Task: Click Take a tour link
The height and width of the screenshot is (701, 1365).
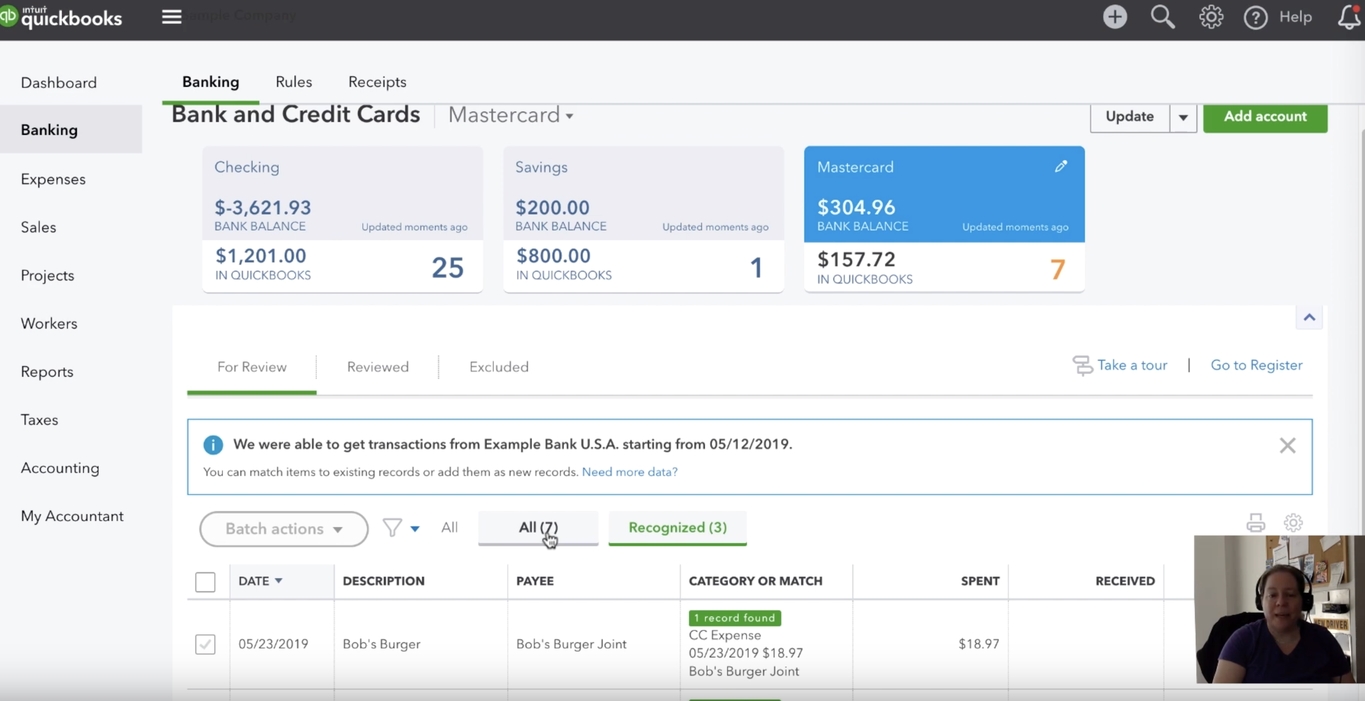Action: click(1132, 366)
